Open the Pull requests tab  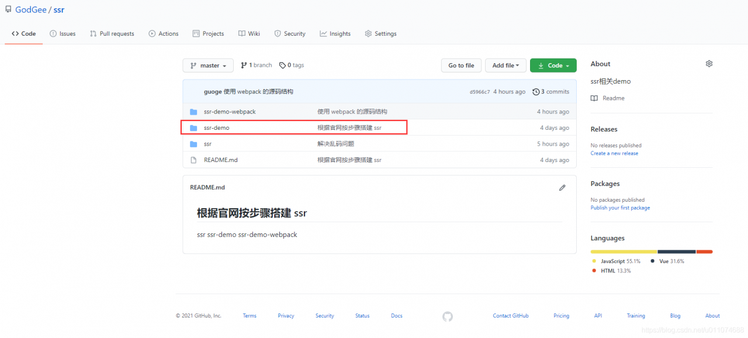point(112,34)
